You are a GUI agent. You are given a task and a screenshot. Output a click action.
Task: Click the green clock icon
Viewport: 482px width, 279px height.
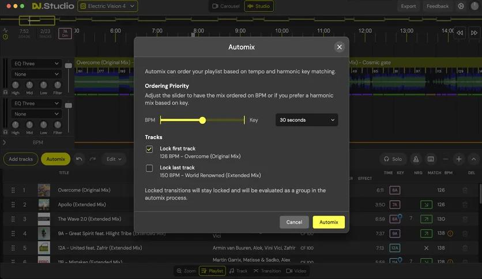[x=5, y=36]
